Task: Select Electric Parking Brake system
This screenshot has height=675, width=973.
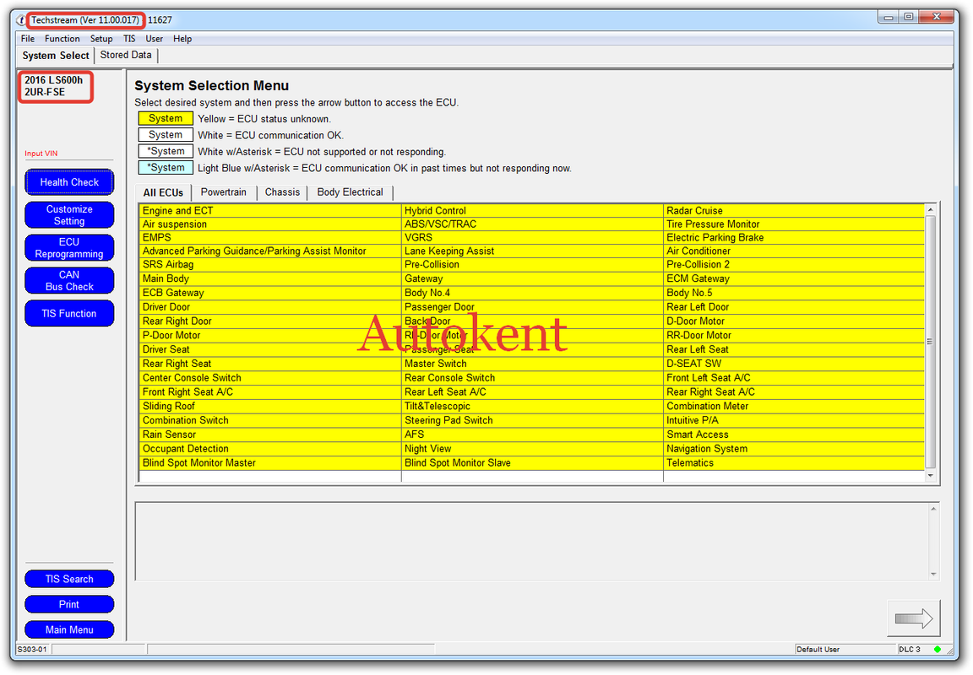Action: coord(794,237)
